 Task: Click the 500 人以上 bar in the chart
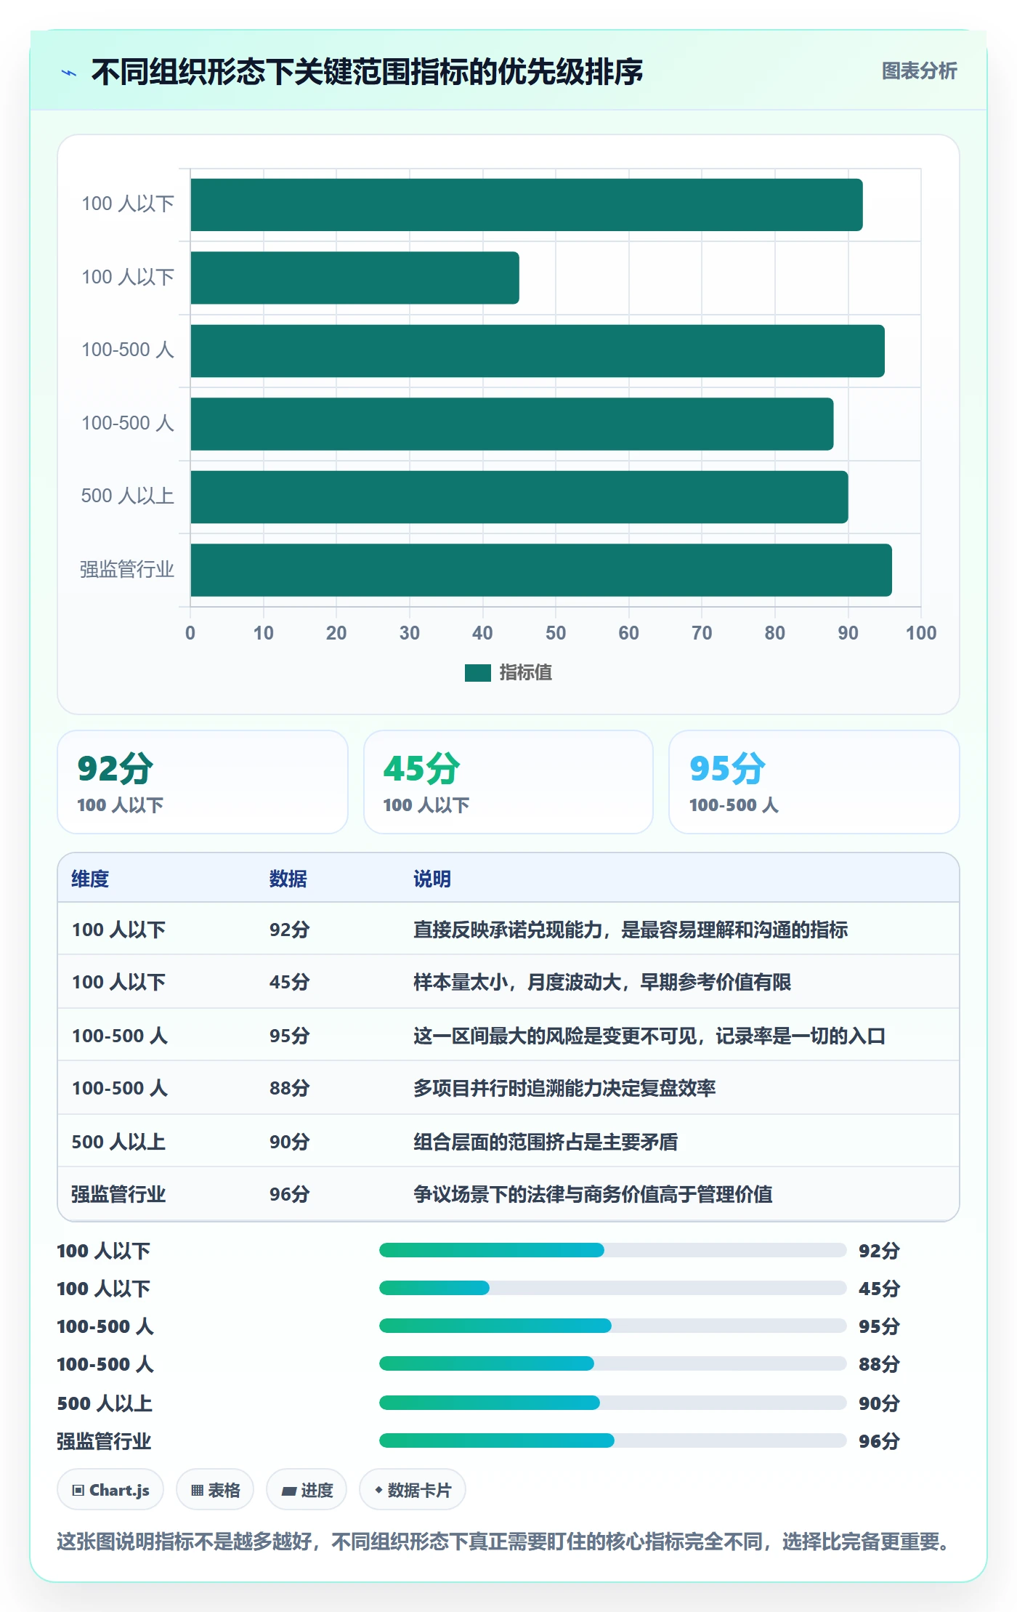coord(519,497)
